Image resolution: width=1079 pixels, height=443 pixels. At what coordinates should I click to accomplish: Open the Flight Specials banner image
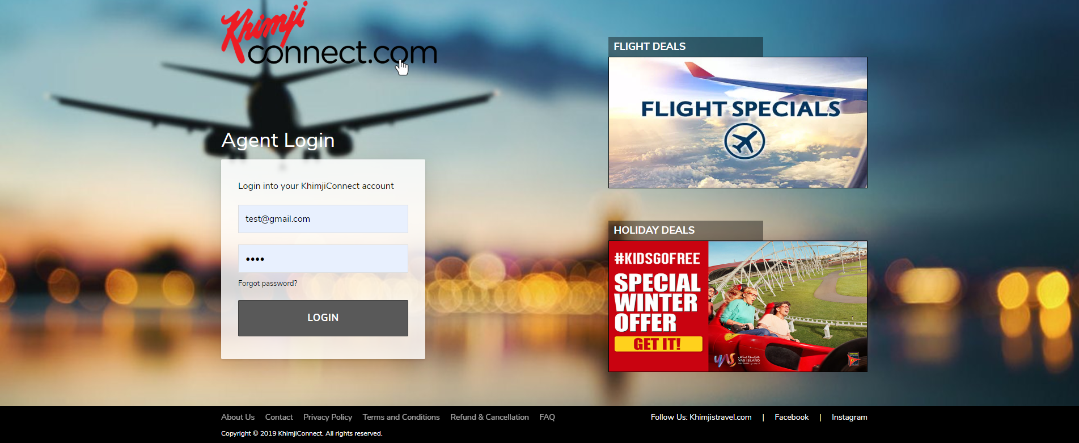(x=738, y=123)
